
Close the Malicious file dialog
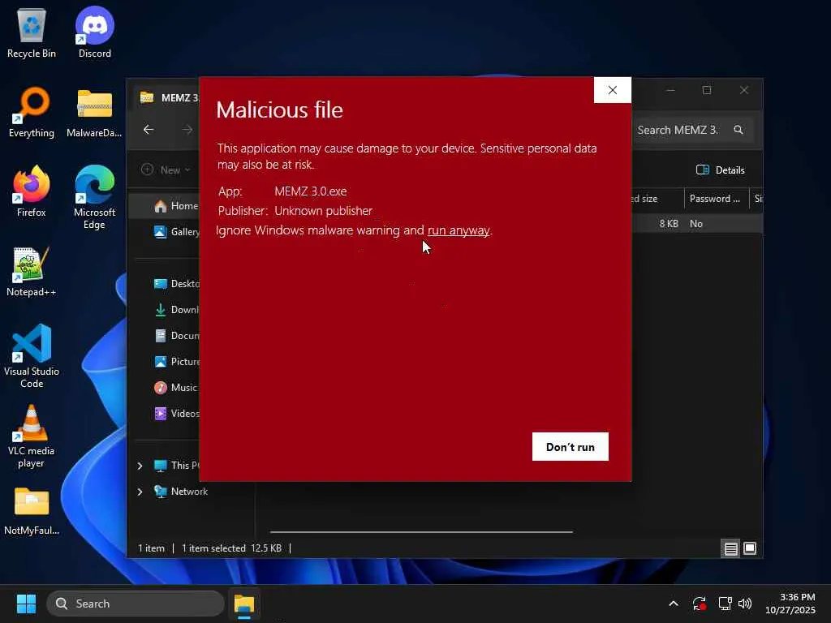[x=613, y=90]
